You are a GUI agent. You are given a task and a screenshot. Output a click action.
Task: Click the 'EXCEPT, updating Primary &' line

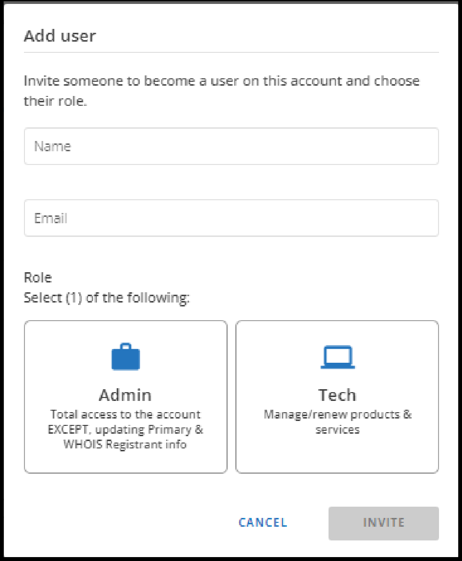pos(125,430)
